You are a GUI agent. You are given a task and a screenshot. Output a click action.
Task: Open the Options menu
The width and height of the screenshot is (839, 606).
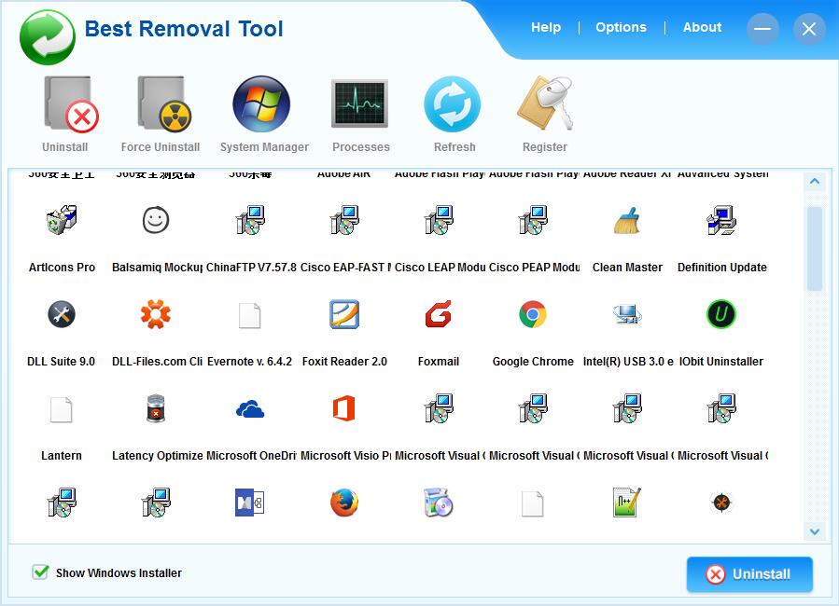tap(621, 27)
